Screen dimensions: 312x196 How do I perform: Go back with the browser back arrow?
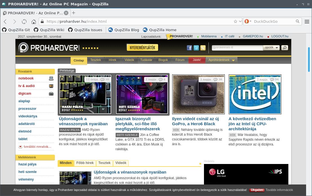(5, 21)
